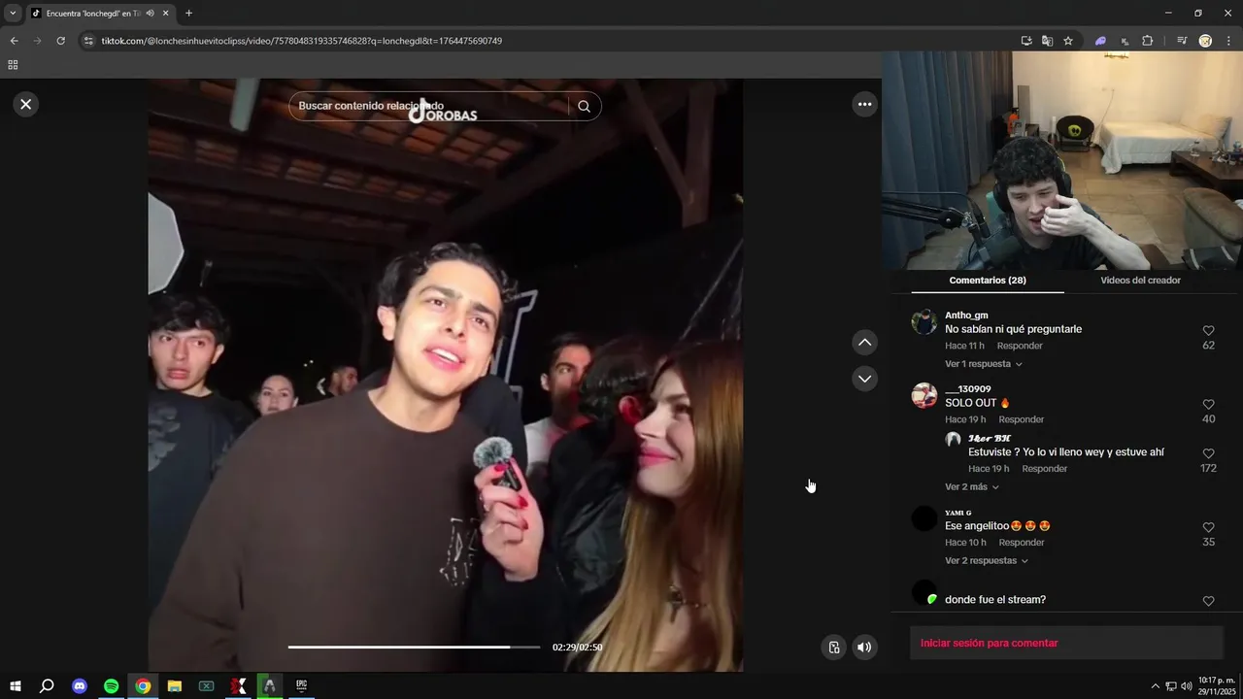
Task: Open the tab search dropdown arrow
Action: pos(13,14)
